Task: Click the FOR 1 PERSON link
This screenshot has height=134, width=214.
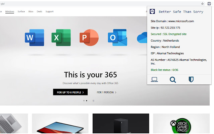Action: click(106, 92)
